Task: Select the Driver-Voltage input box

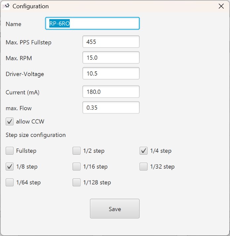Action: pyautogui.click(x=111, y=74)
